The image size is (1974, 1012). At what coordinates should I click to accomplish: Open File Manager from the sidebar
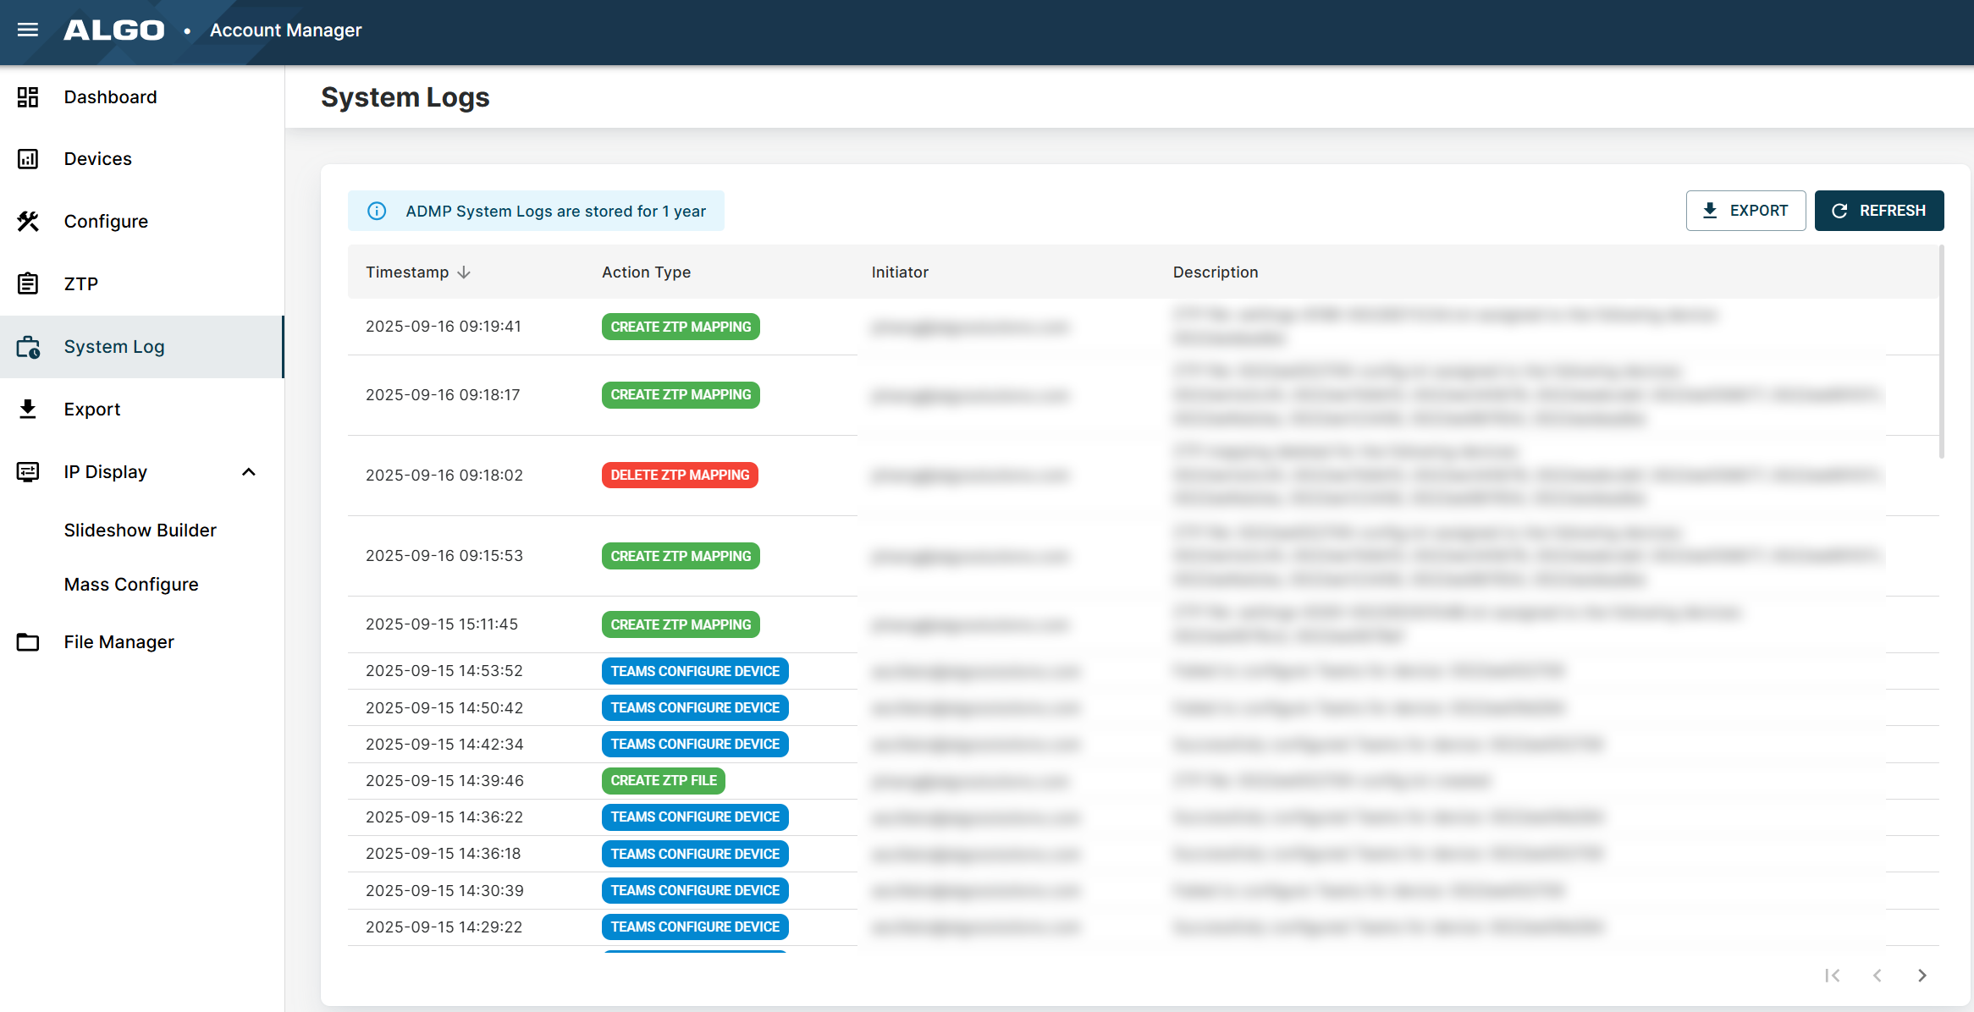(x=142, y=642)
